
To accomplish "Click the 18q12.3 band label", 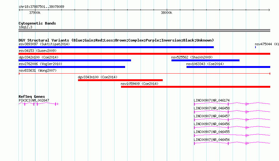I will [25, 27].
